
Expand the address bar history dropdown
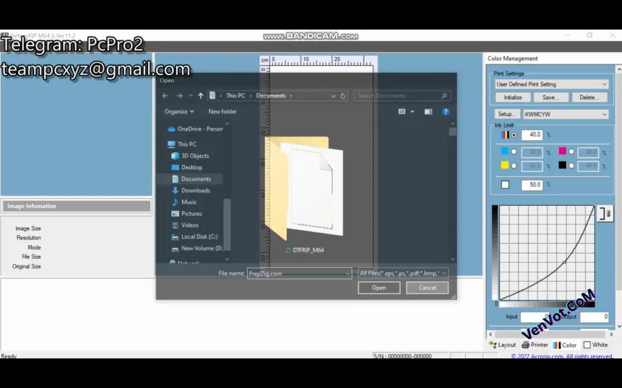click(x=333, y=96)
